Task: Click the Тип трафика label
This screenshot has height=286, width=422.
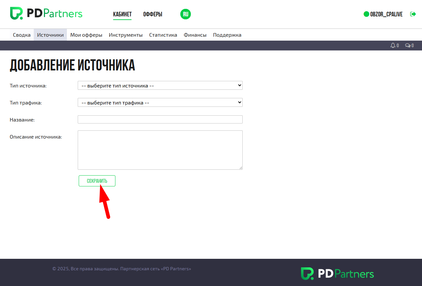Action: click(26, 103)
